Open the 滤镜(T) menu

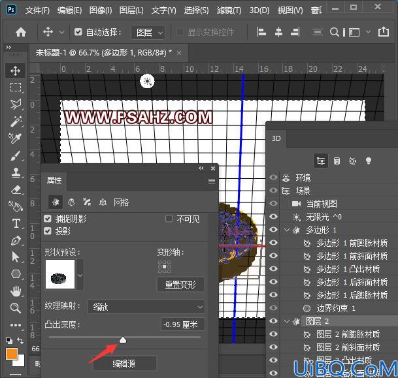(229, 10)
